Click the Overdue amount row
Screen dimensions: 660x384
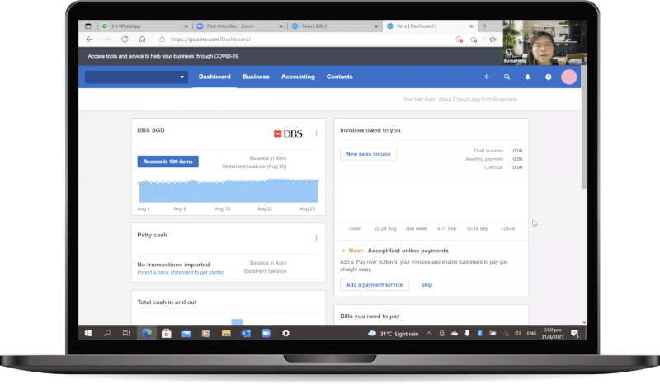point(503,167)
